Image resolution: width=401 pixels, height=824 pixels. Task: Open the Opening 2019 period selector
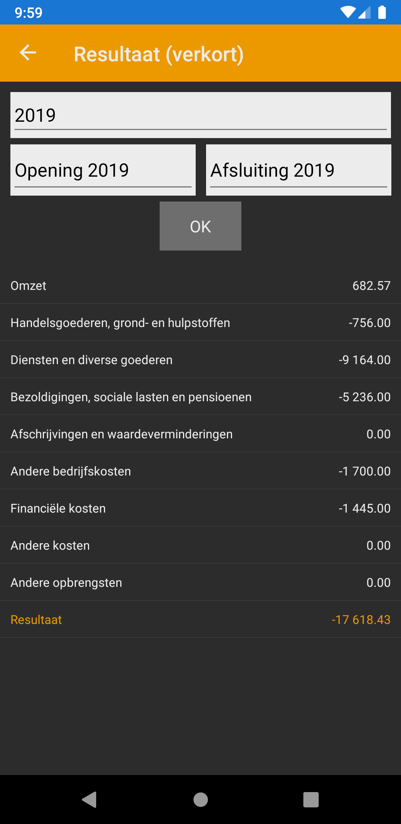103,170
